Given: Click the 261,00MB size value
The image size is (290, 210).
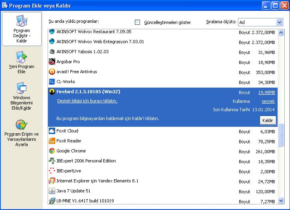Looking at the screenshot, I should [x=265, y=152].
